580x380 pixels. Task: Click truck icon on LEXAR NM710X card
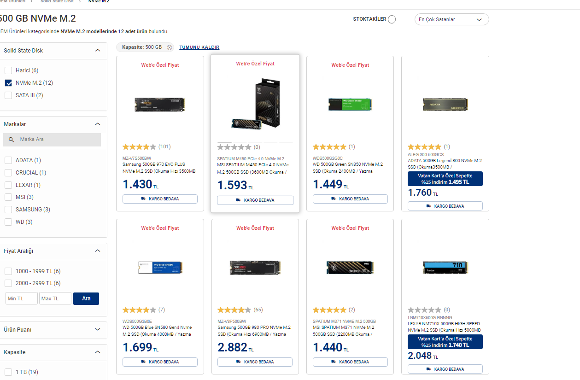[x=428, y=369]
